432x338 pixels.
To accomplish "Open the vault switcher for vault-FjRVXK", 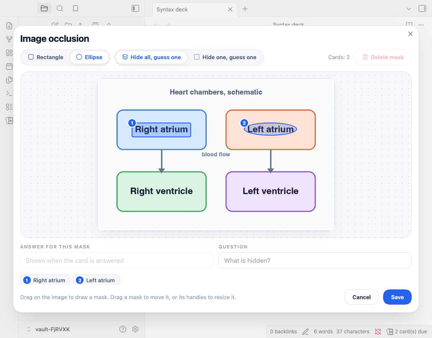I will (x=49, y=329).
